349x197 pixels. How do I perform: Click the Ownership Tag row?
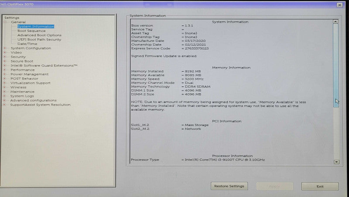pyautogui.click(x=164, y=37)
